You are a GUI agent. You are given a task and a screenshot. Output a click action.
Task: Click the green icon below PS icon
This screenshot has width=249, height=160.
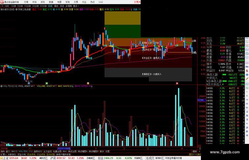247,88
